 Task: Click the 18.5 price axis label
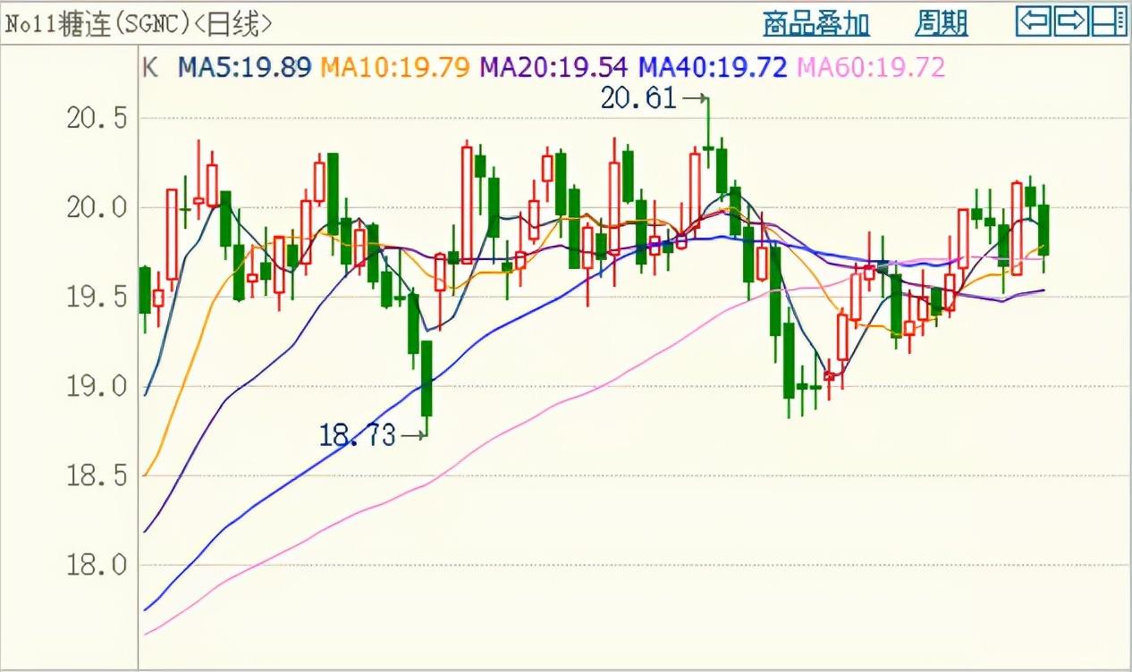point(96,475)
